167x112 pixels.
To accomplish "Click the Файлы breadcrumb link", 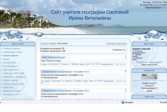I will (53, 43).
